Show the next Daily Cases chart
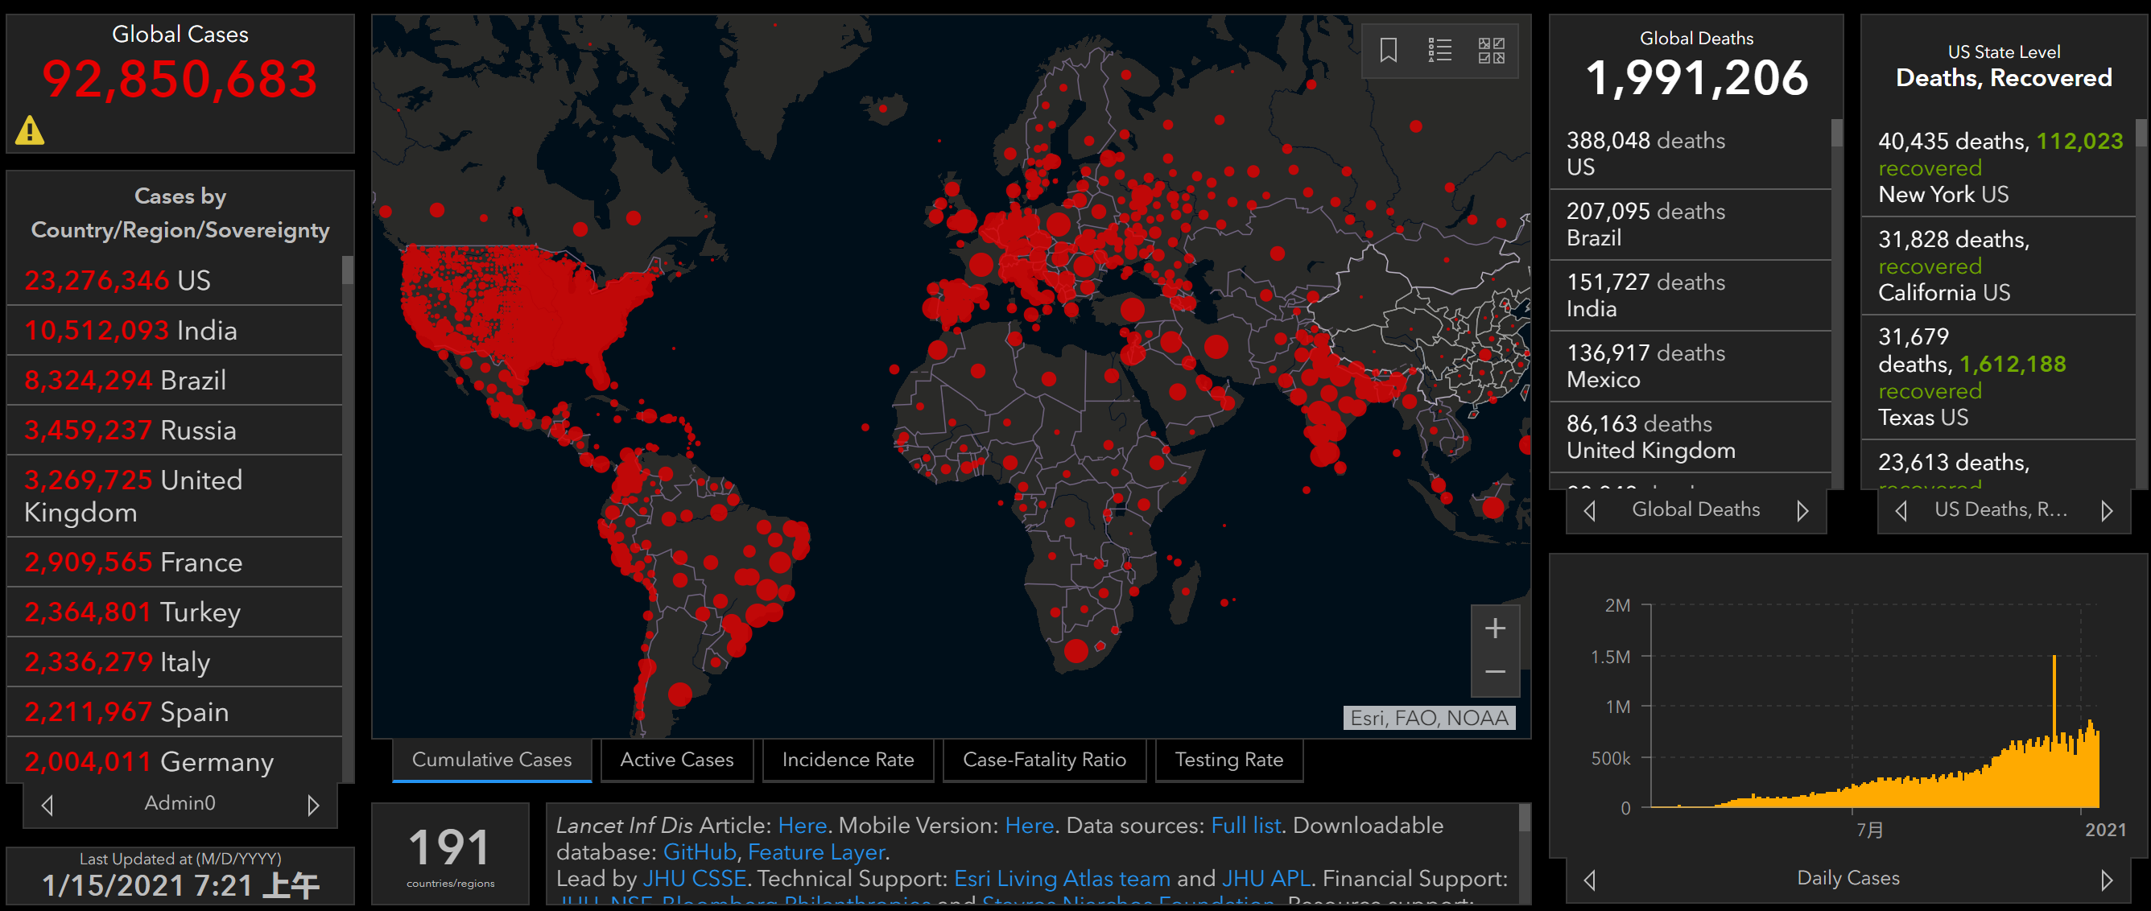Screen dimensions: 2151x911 point(2106,880)
